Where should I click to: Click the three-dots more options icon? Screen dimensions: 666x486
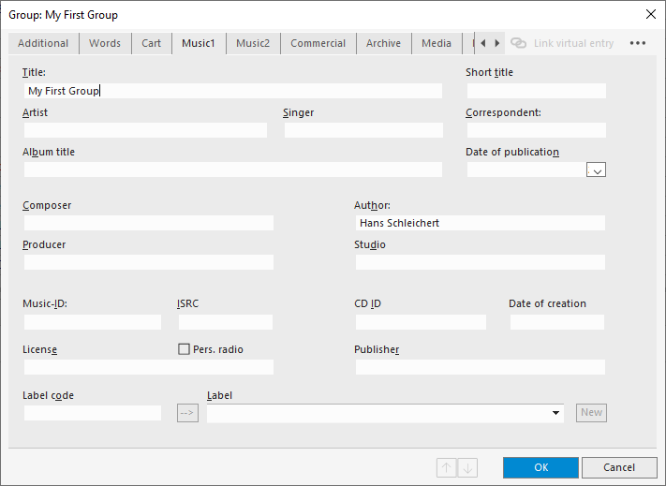638,43
